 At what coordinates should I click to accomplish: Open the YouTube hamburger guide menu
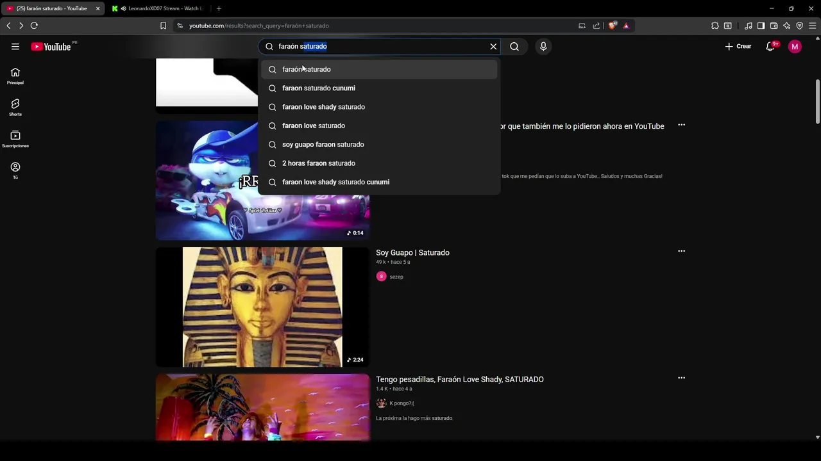tap(15, 46)
